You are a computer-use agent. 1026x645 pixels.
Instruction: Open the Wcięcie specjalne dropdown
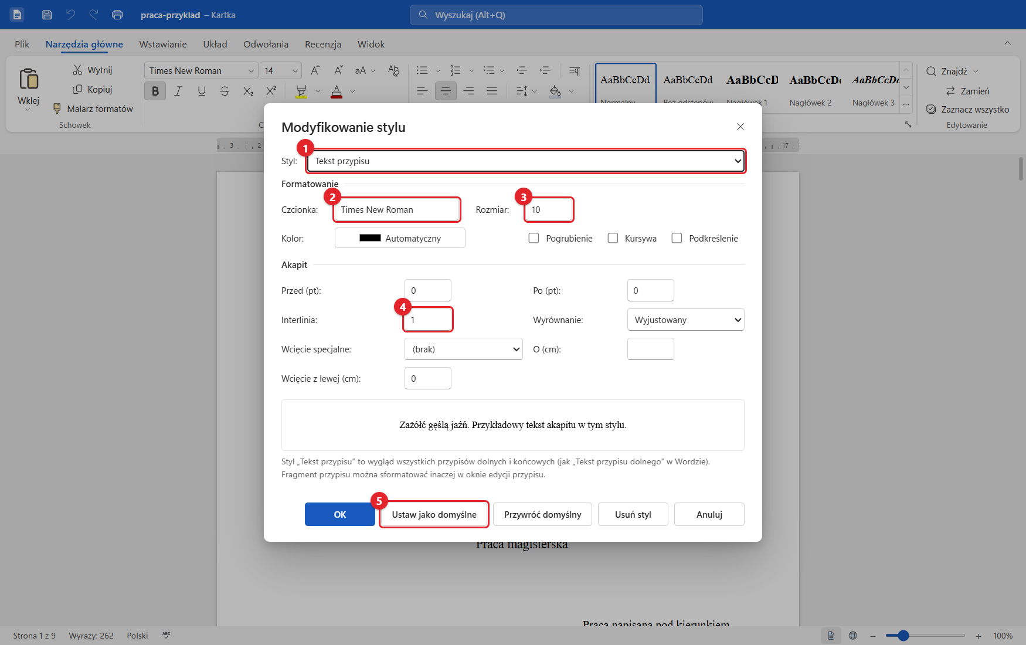463,349
